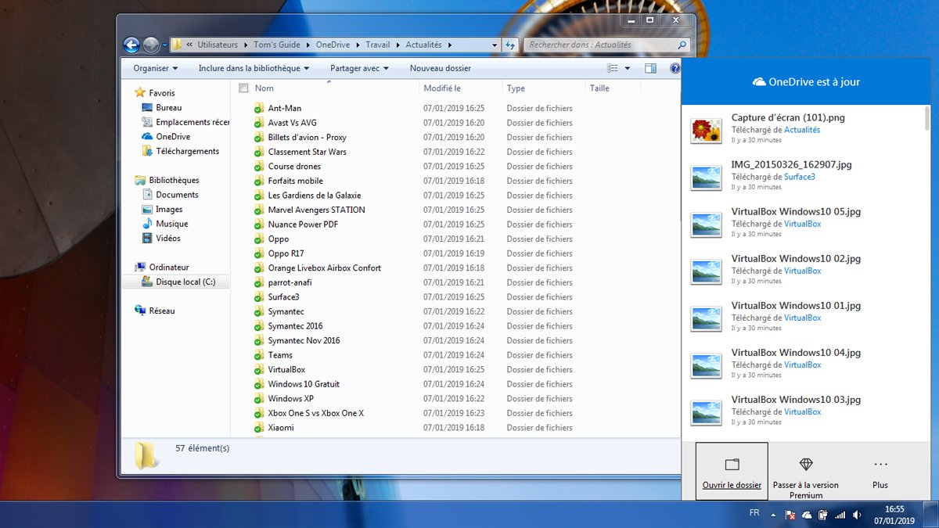Open the Organiser dropdown menu
The height and width of the screenshot is (528, 939).
pyautogui.click(x=155, y=69)
